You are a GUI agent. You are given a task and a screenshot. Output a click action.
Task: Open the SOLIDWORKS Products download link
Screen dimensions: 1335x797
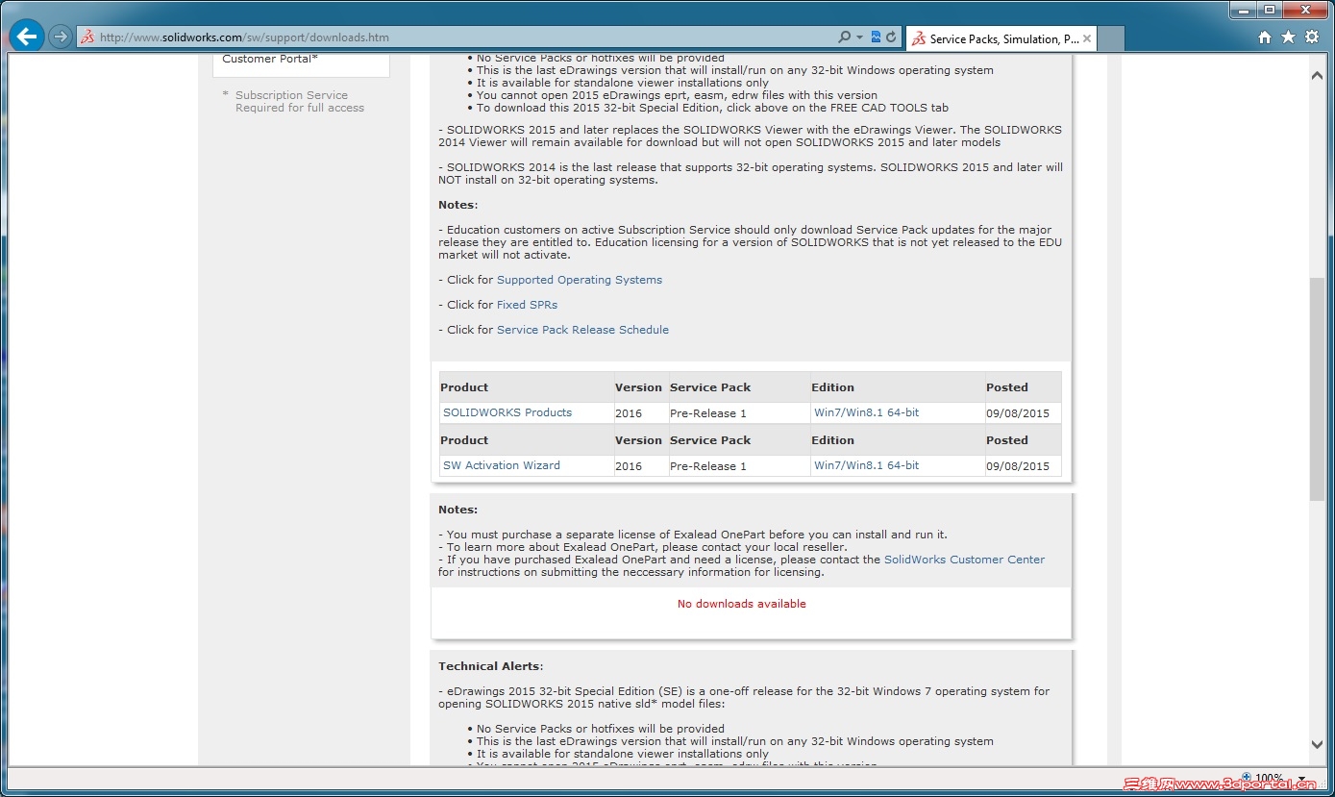click(x=507, y=412)
